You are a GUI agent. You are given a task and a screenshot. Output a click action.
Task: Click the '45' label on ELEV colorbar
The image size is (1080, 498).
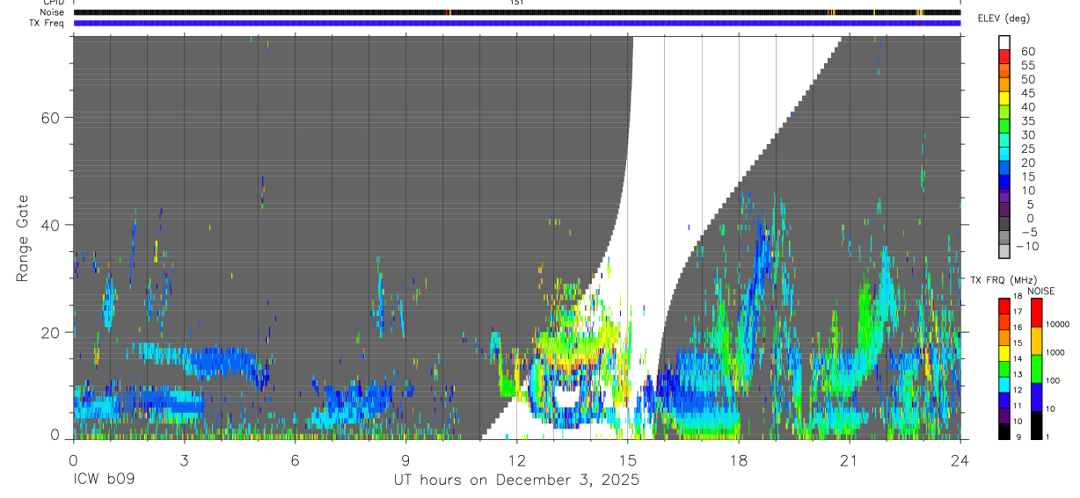click(x=1026, y=93)
